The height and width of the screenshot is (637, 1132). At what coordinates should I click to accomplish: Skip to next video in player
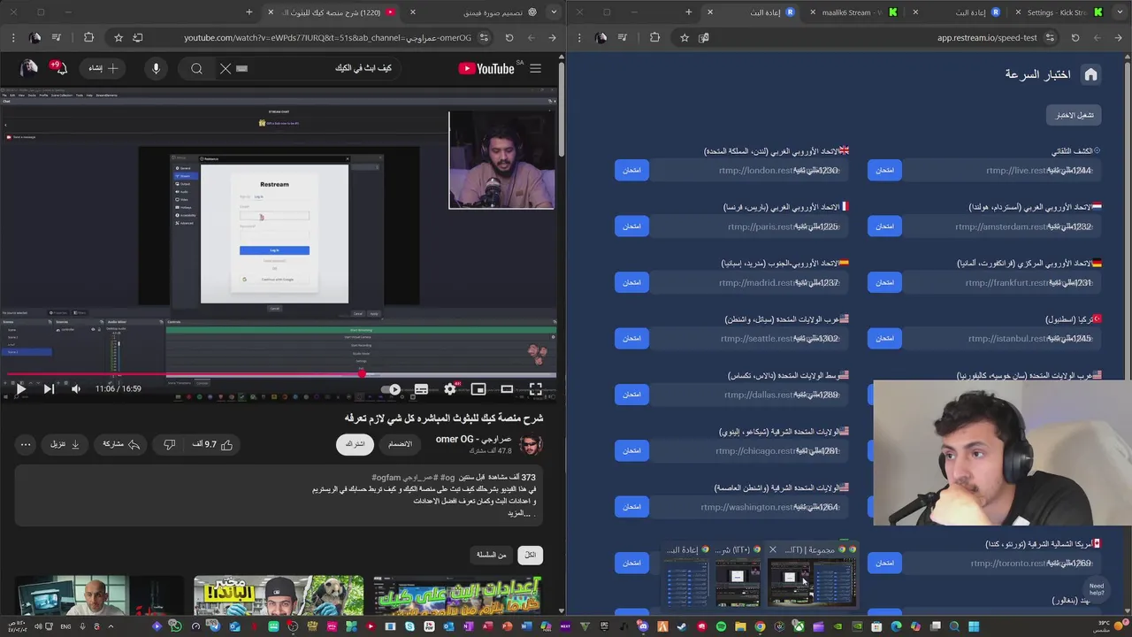click(x=49, y=388)
